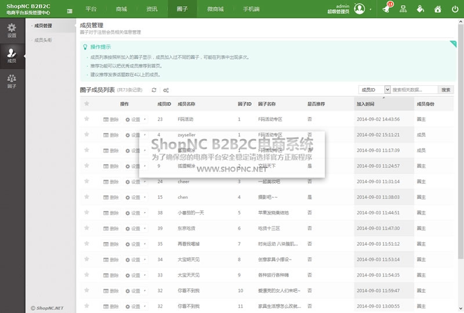The height and width of the screenshot is (313, 464).
Task: Delete the cheer member row
Action: pos(111,181)
